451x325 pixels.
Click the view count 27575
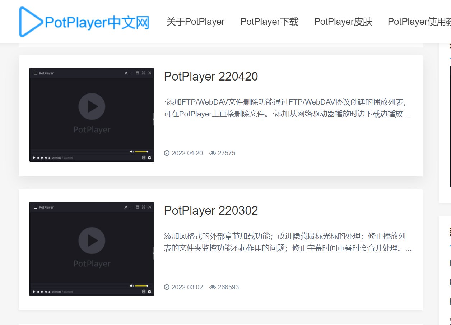point(227,153)
